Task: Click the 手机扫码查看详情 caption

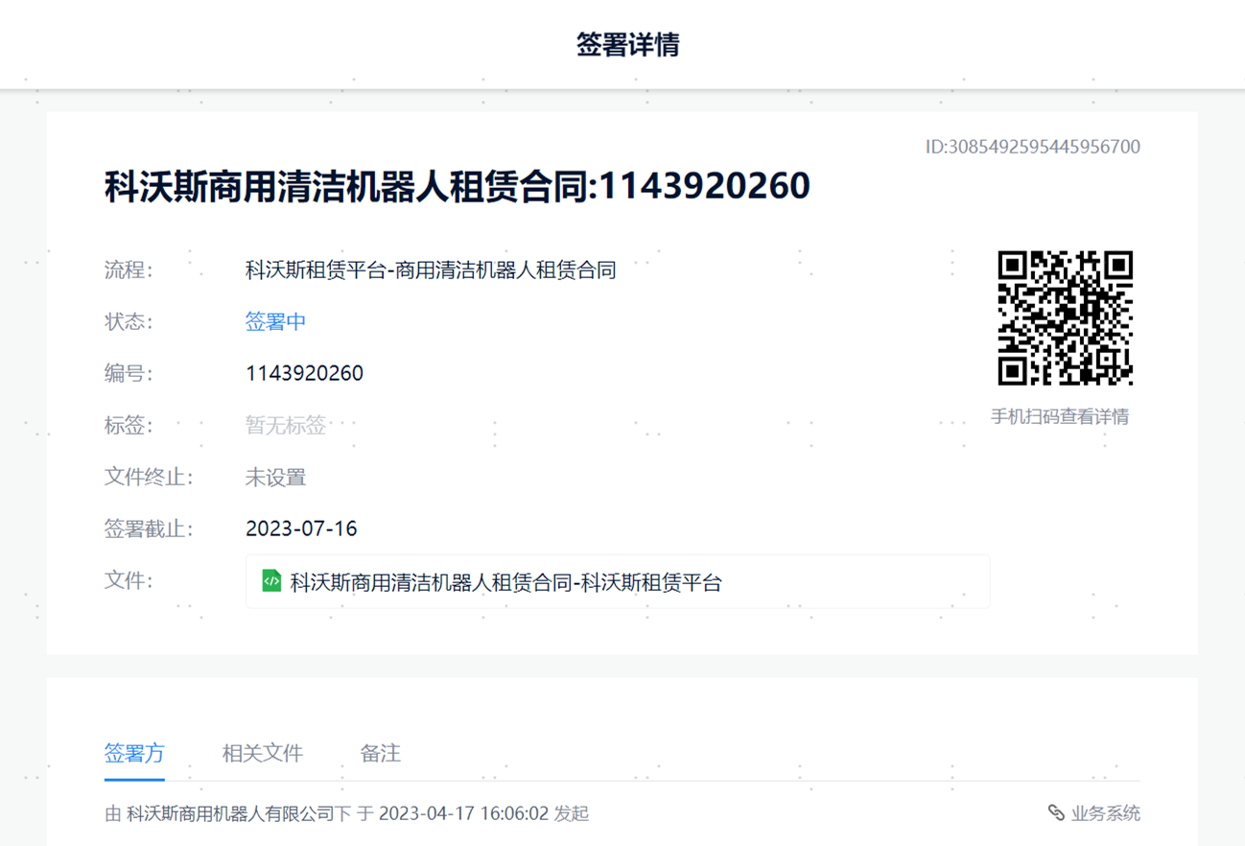Action: coord(1060,416)
